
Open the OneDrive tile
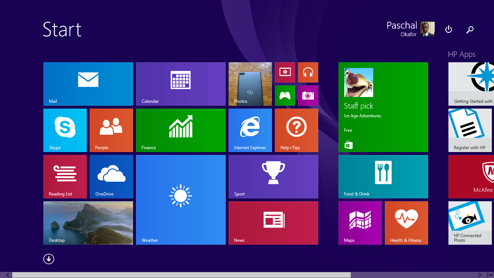point(111,177)
